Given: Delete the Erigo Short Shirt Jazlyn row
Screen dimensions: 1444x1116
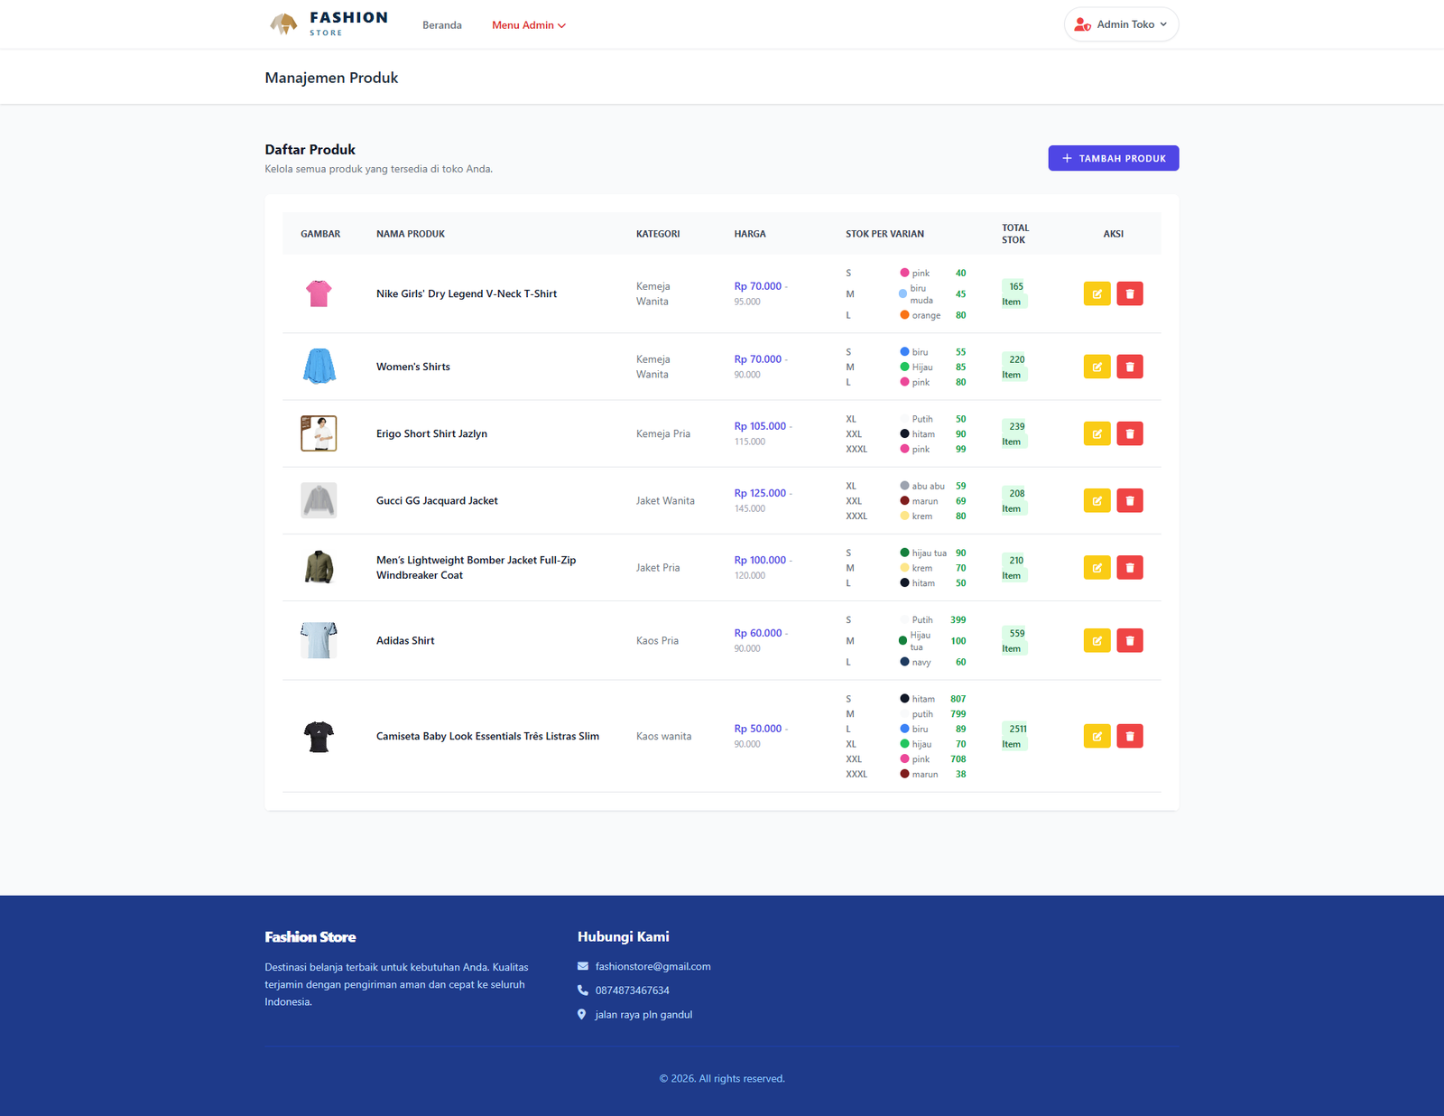Looking at the screenshot, I should [x=1130, y=433].
